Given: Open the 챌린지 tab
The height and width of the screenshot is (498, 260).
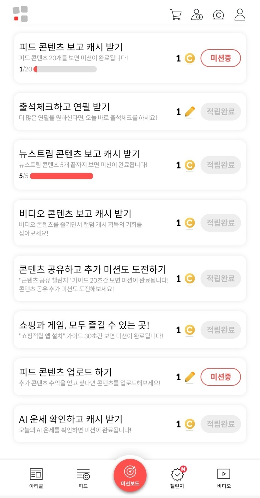Looking at the screenshot, I should 177,478.
